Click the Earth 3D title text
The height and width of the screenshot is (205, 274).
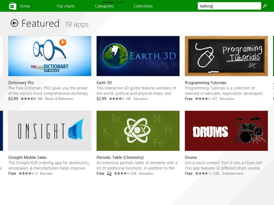point(104,83)
